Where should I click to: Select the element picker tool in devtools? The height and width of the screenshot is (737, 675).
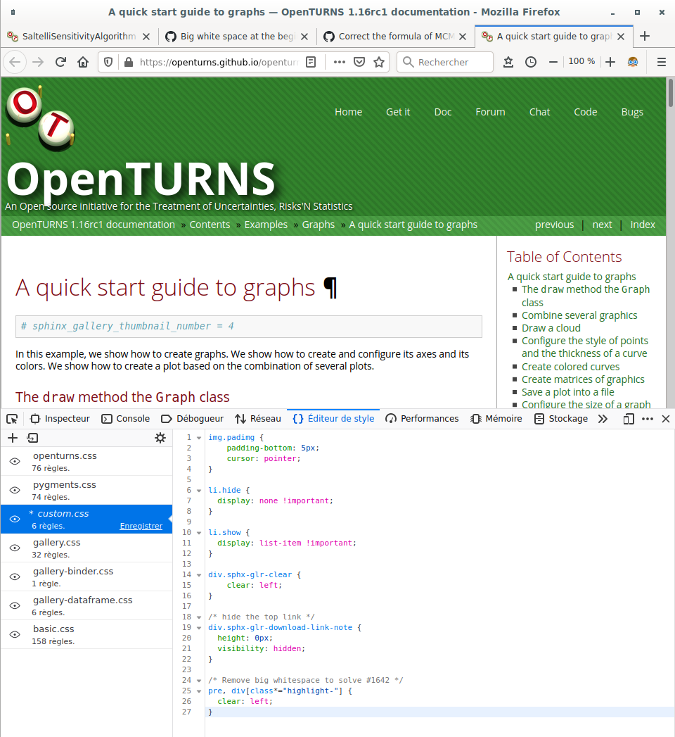point(11,418)
